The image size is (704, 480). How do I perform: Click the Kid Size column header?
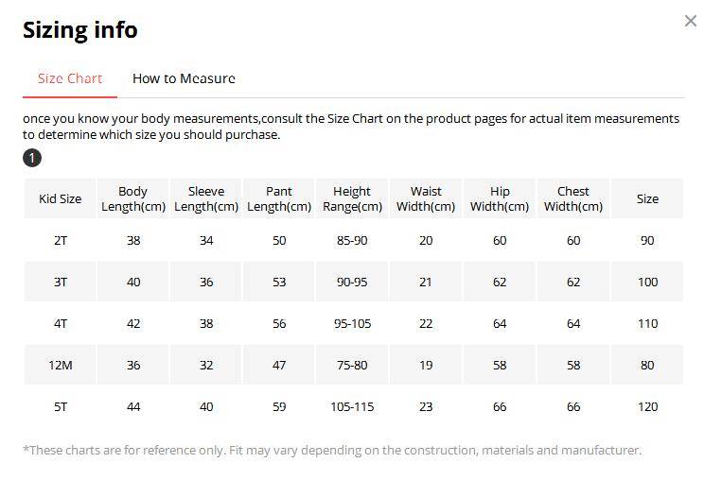[60, 199]
